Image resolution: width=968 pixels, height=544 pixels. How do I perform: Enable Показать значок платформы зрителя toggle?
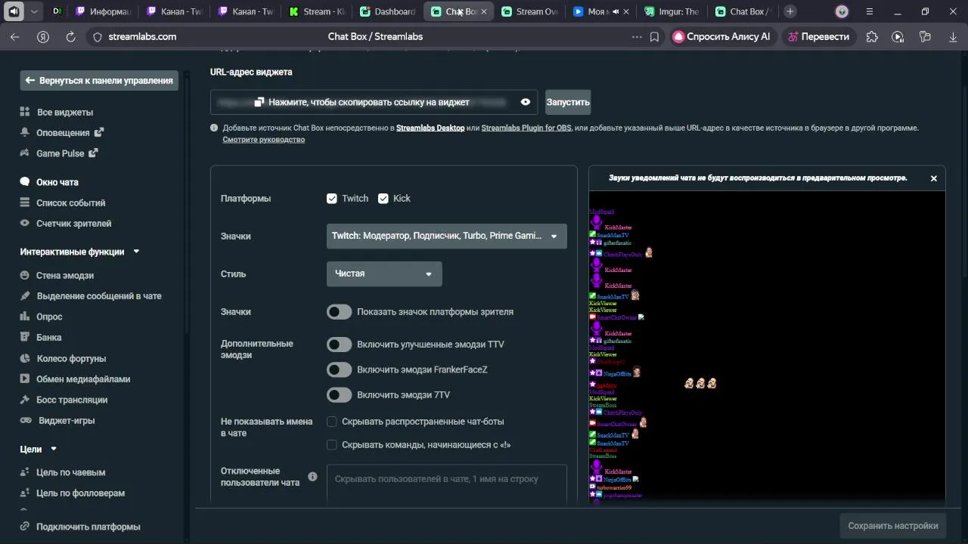pyautogui.click(x=339, y=311)
